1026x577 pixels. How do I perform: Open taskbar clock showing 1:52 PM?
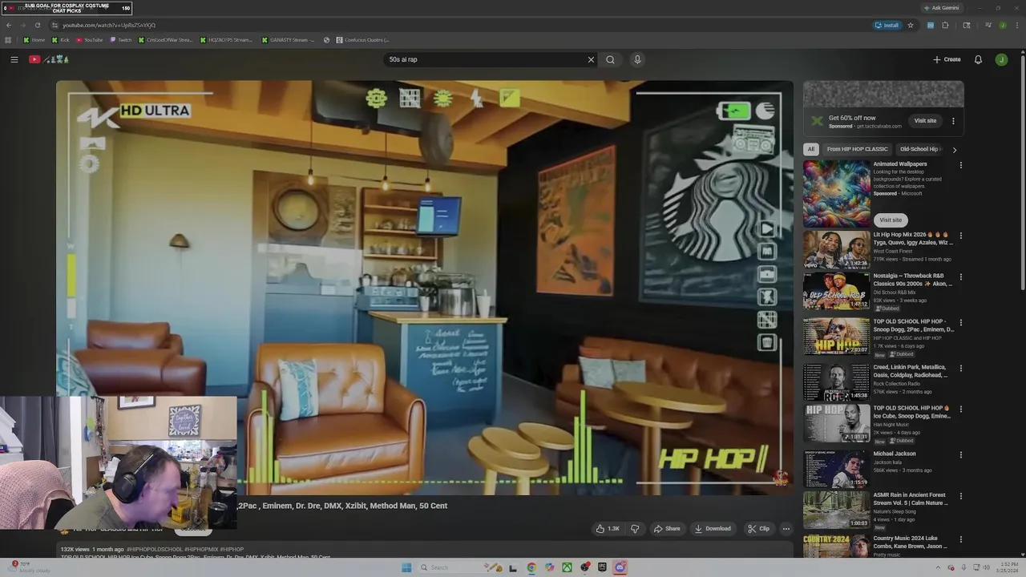click(1008, 567)
